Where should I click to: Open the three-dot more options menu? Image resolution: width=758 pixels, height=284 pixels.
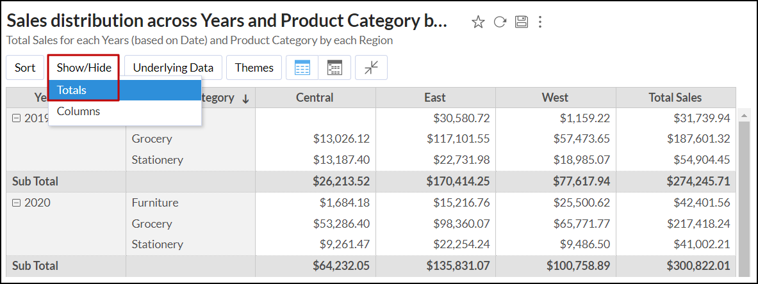click(x=540, y=22)
